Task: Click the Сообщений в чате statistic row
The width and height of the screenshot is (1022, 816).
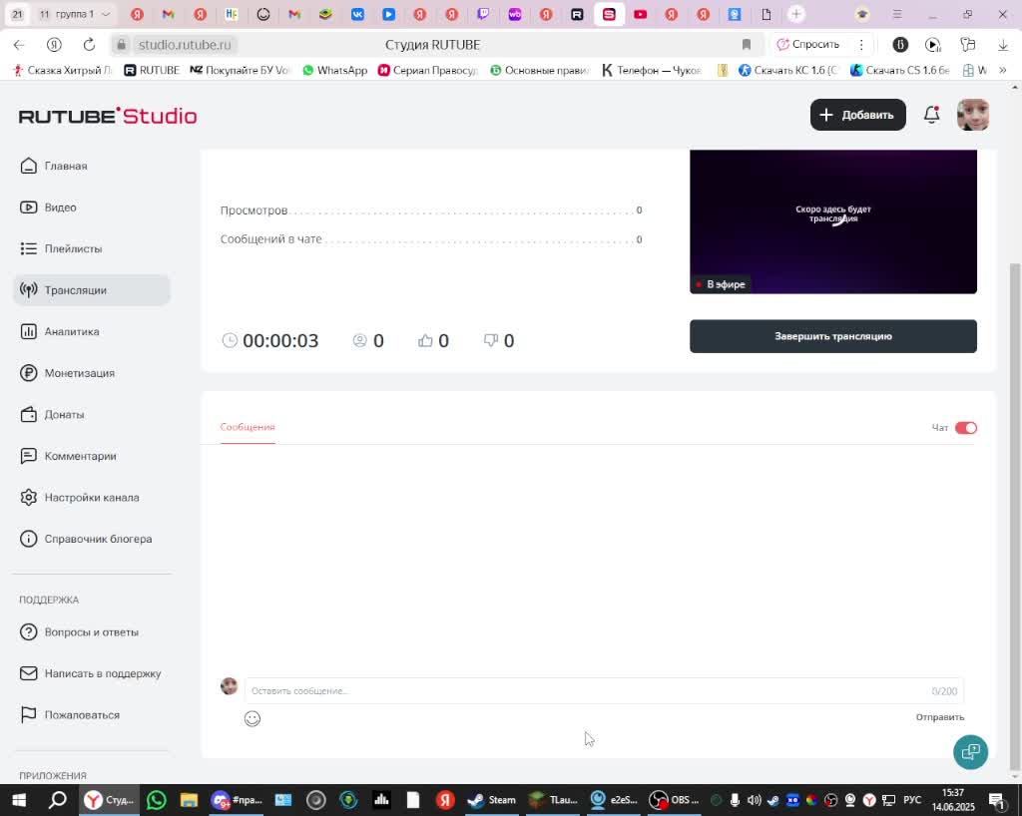Action: 431,239
